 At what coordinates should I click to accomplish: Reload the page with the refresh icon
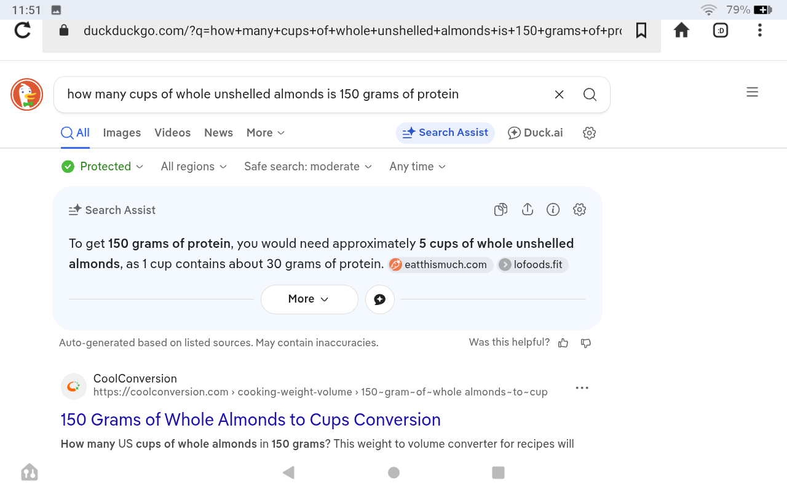point(23,30)
